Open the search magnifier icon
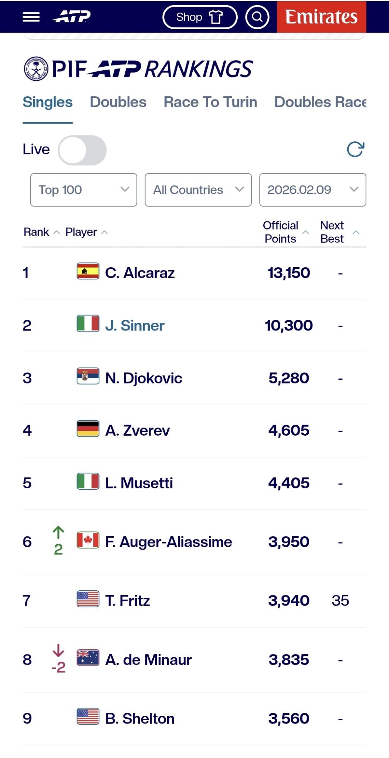 [x=257, y=17]
